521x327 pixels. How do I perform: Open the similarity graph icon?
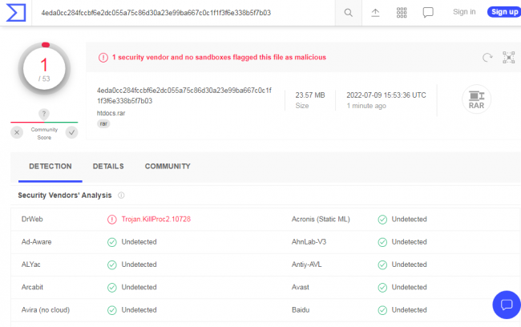[x=508, y=58]
